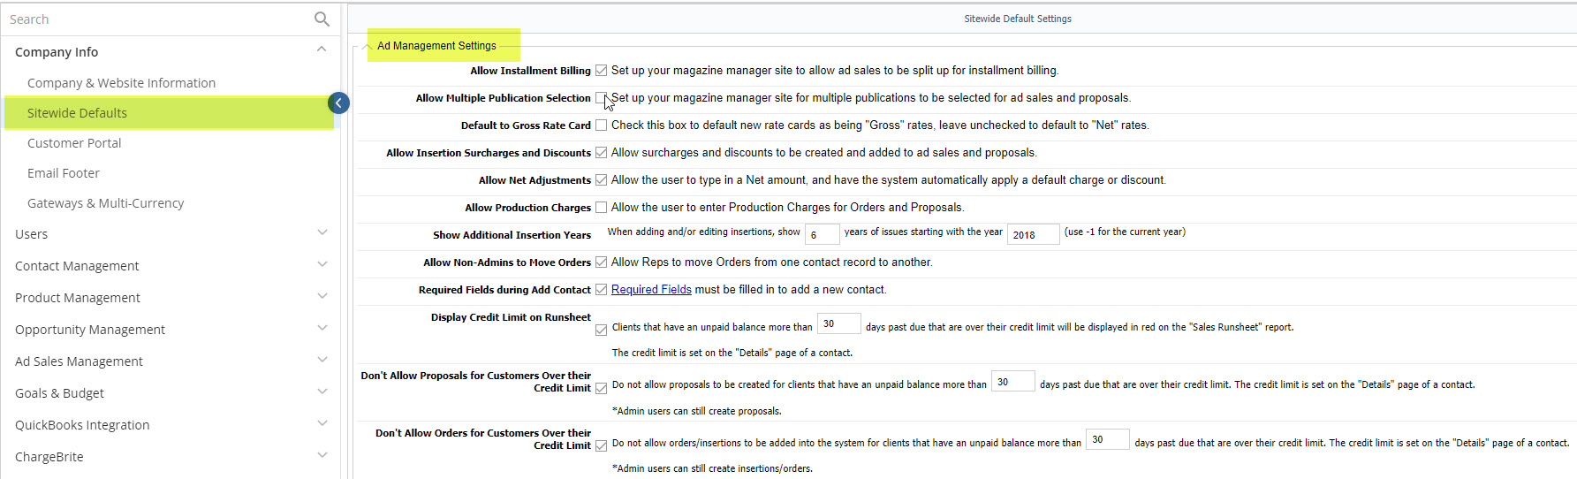
Task: Toggle Don't Allow Orders Over Credit Limit
Action: [x=601, y=446]
